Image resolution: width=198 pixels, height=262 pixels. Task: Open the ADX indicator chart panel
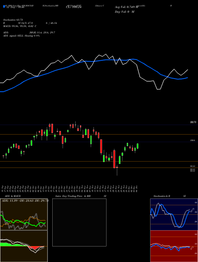click(24, 214)
